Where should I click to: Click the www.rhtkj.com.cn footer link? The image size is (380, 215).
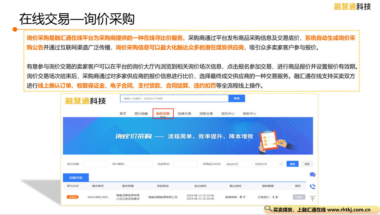tap(348, 210)
